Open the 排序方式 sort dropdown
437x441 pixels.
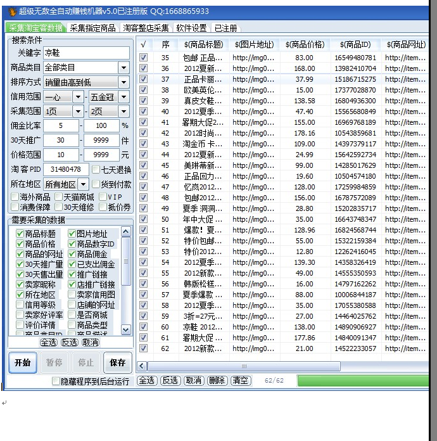point(123,82)
